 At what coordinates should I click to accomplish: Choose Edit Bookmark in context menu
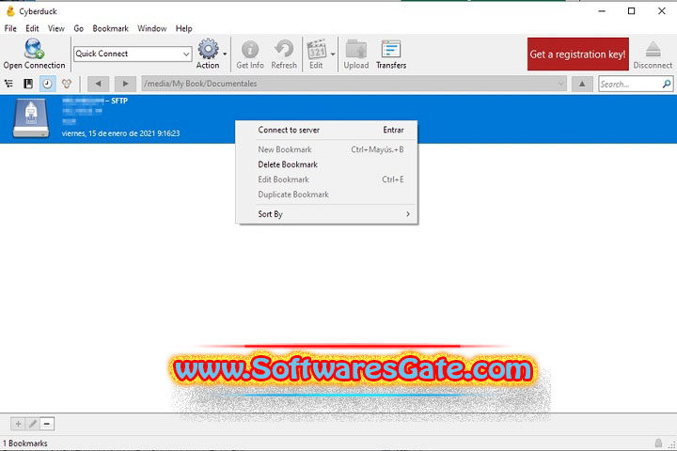click(x=327, y=179)
